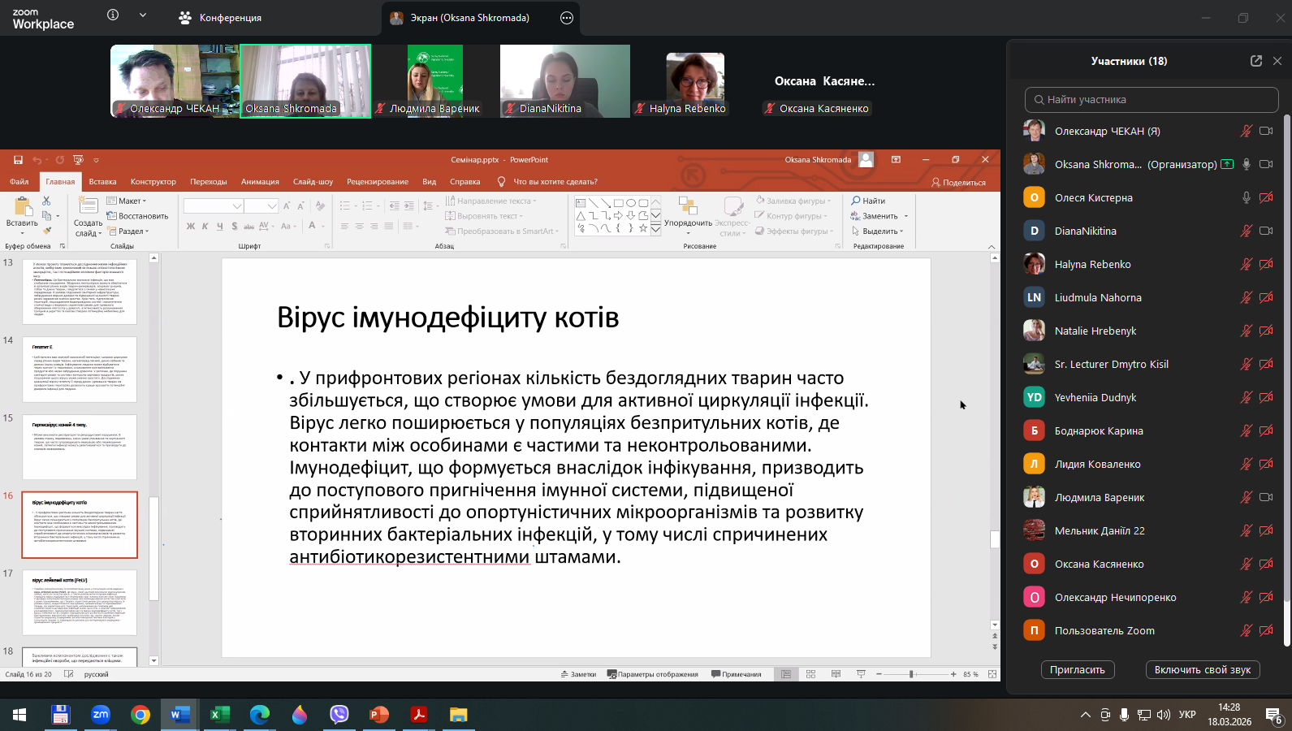This screenshot has height=731, width=1292.
Task: Open Reading view in PowerPoint status bar
Action: coord(836,674)
